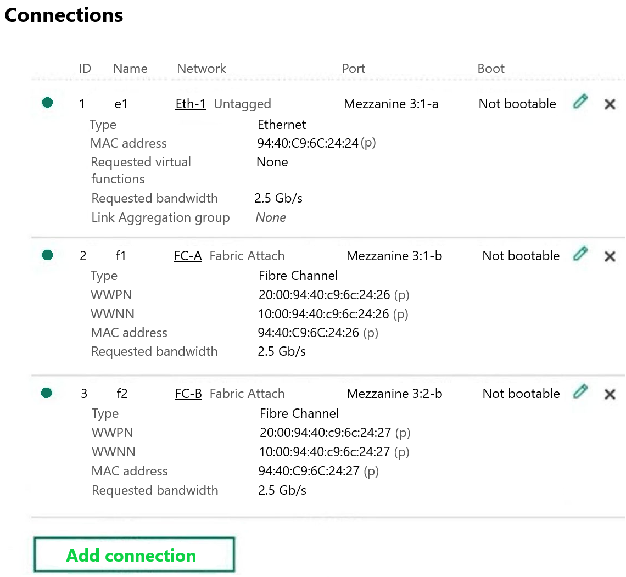Screen dimensions: 626x577
Task: Click the Port column header
Action: [x=353, y=69]
